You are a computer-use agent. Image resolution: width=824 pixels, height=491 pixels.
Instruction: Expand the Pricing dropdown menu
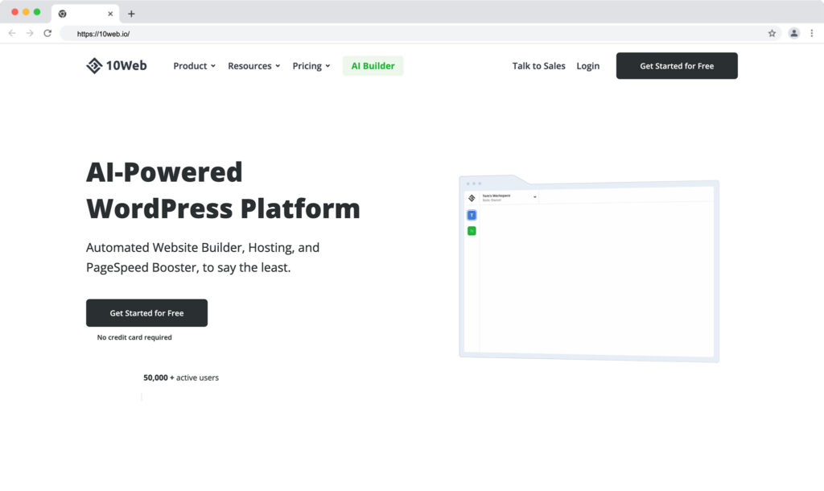[311, 66]
